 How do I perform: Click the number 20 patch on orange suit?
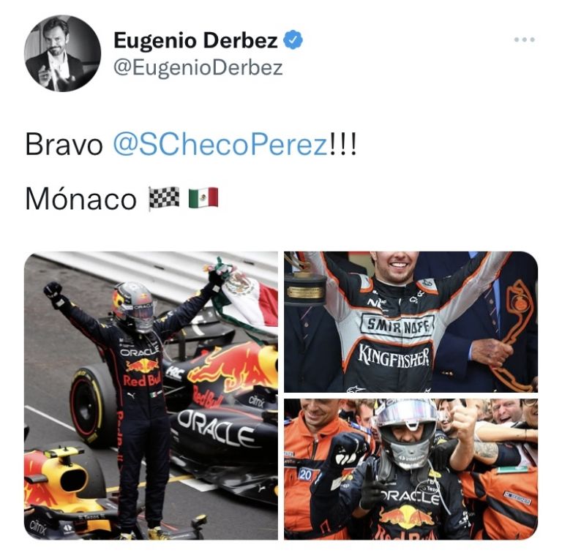coord(306,475)
